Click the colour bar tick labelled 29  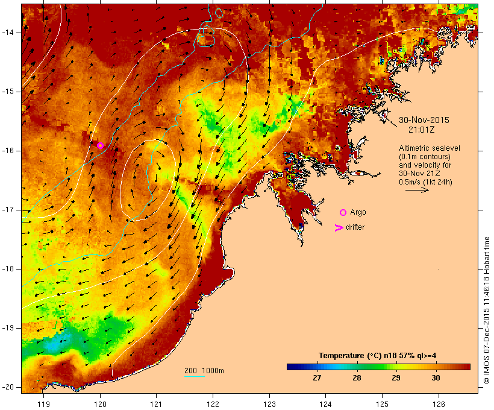[x=396, y=378]
